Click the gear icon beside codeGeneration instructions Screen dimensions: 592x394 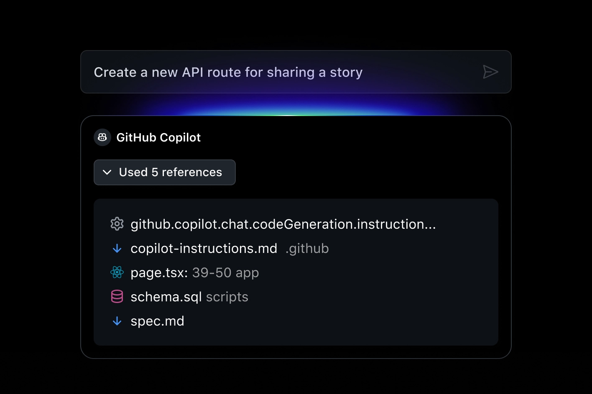click(x=117, y=224)
